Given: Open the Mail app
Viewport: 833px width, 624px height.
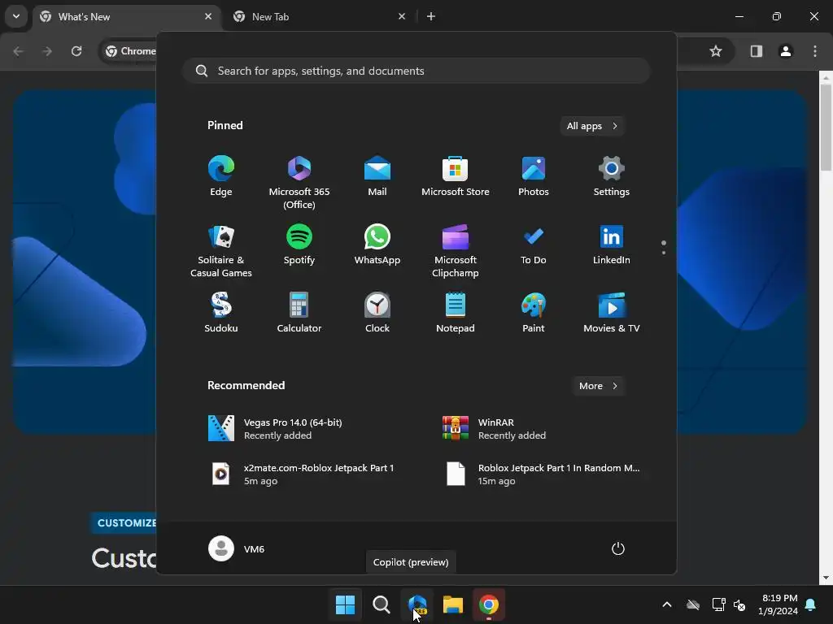Looking at the screenshot, I should pos(377,176).
